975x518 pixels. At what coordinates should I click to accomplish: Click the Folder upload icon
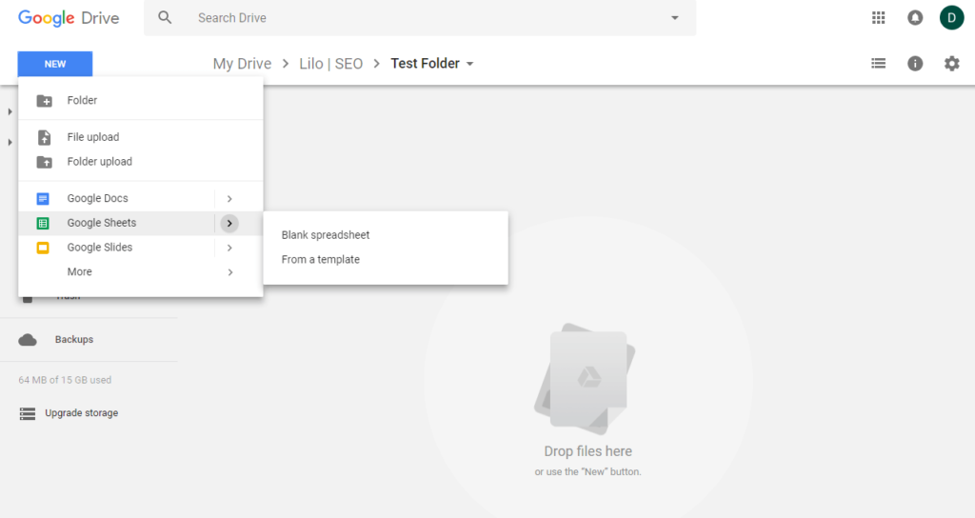pyautogui.click(x=44, y=162)
